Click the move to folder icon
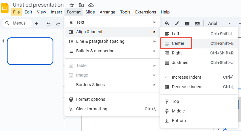The height and width of the screenshot is (131, 241). [81, 5]
